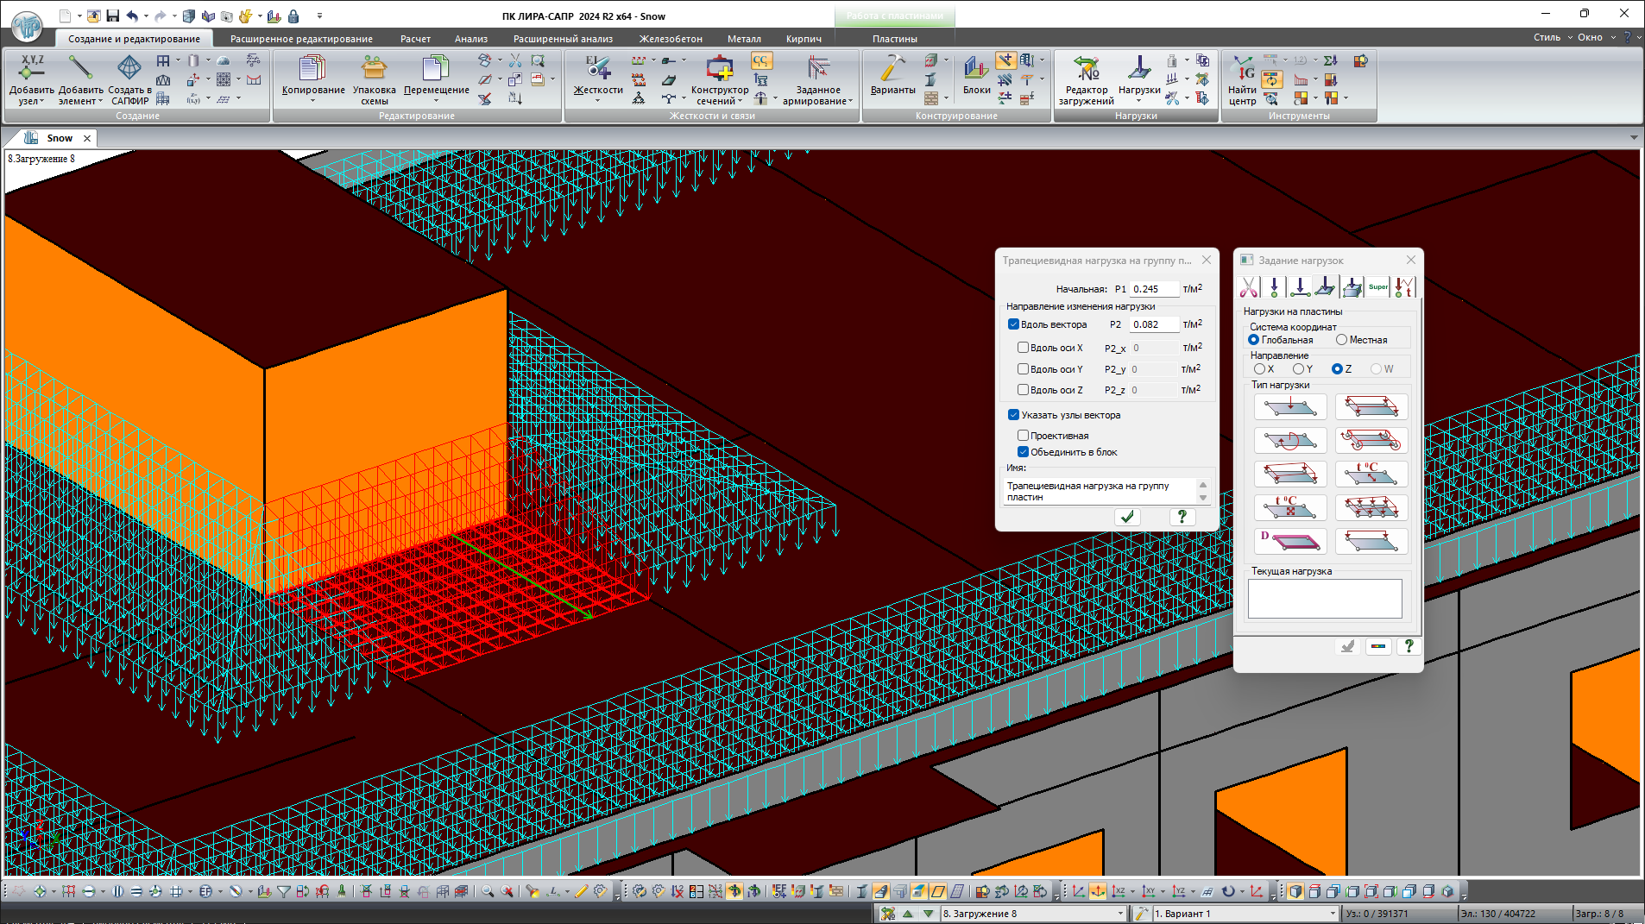The width and height of the screenshot is (1645, 924).
Task: Open the 'Вариант 1' dropdown list
Action: (x=1332, y=914)
